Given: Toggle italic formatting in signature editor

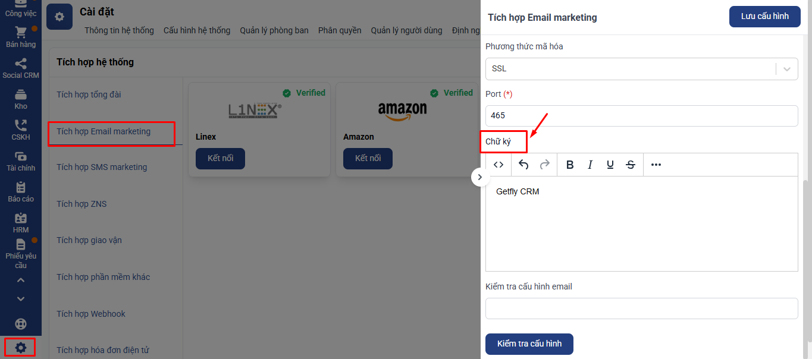Looking at the screenshot, I should [x=590, y=165].
